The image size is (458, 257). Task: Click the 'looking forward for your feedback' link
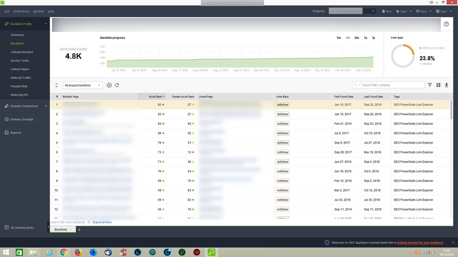pyautogui.click(x=420, y=243)
